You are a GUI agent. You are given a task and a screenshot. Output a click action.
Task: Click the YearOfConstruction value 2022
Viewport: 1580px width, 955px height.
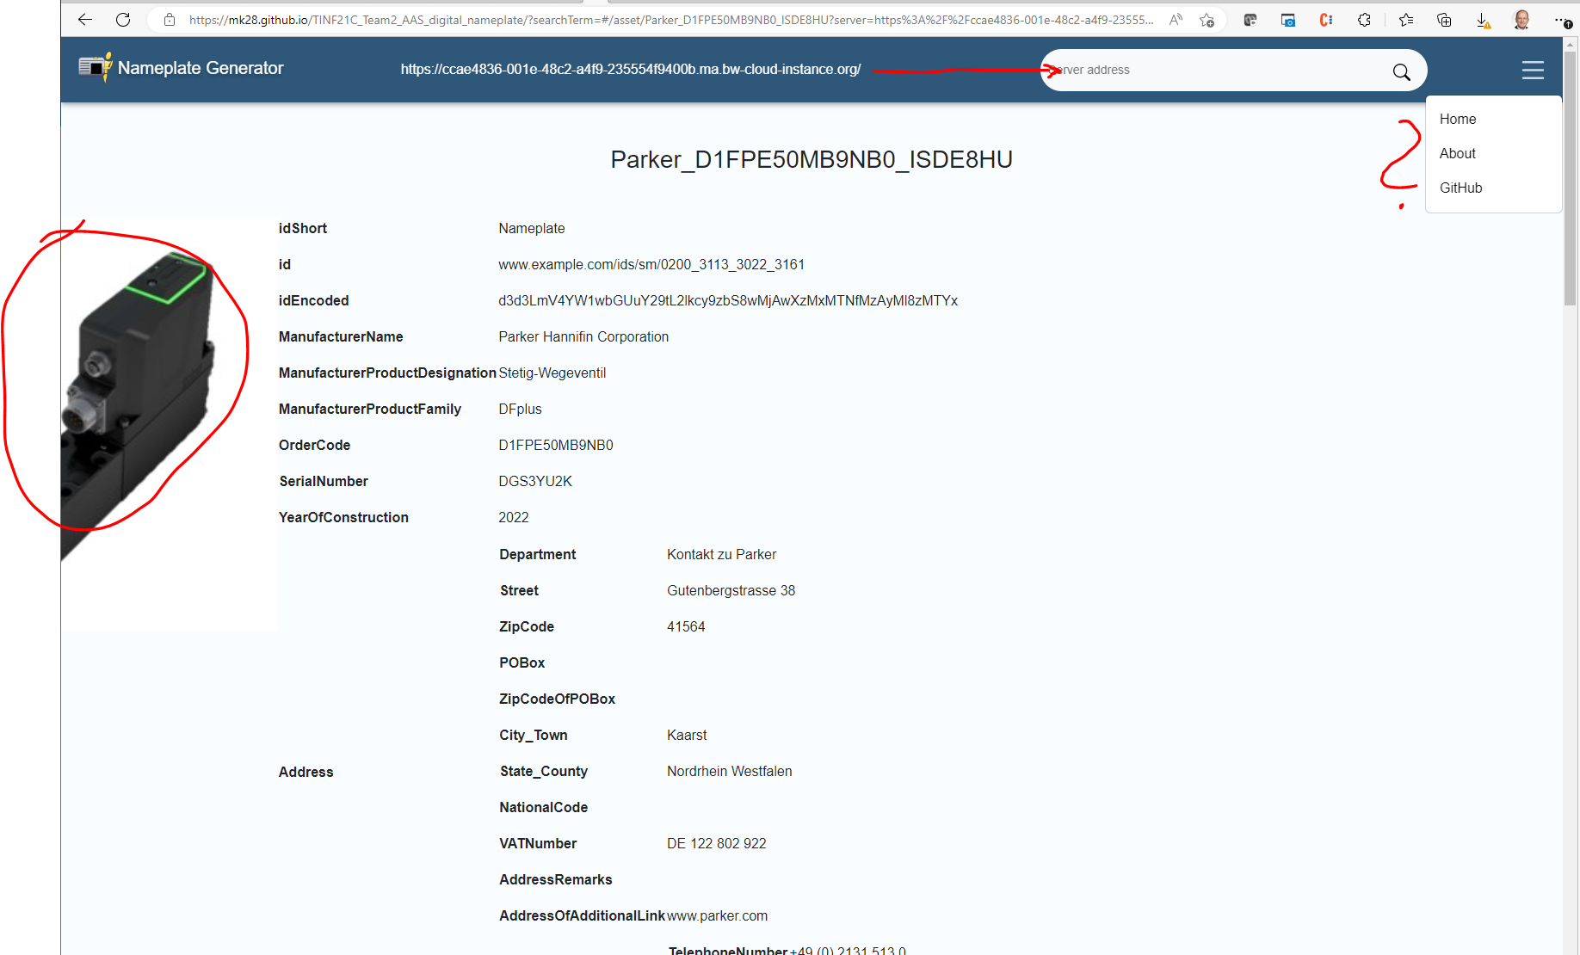(514, 517)
